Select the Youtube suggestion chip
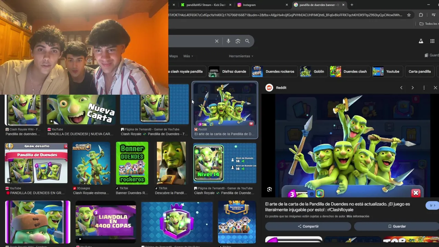Viewport: 439px width, 247px height. click(x=387, y=72)
